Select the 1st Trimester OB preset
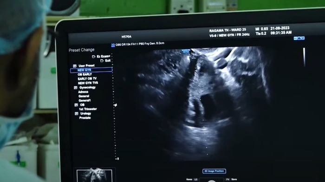The width and height of the screenshot is (325, 182). 88,109
